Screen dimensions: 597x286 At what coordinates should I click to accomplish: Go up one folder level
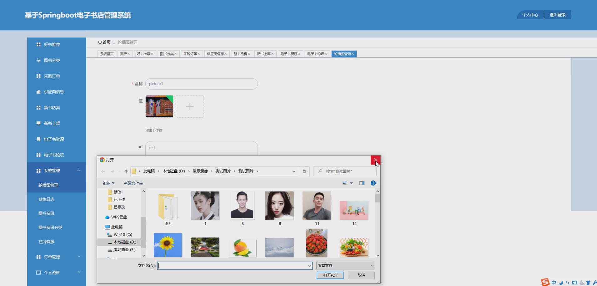(126, 171)
